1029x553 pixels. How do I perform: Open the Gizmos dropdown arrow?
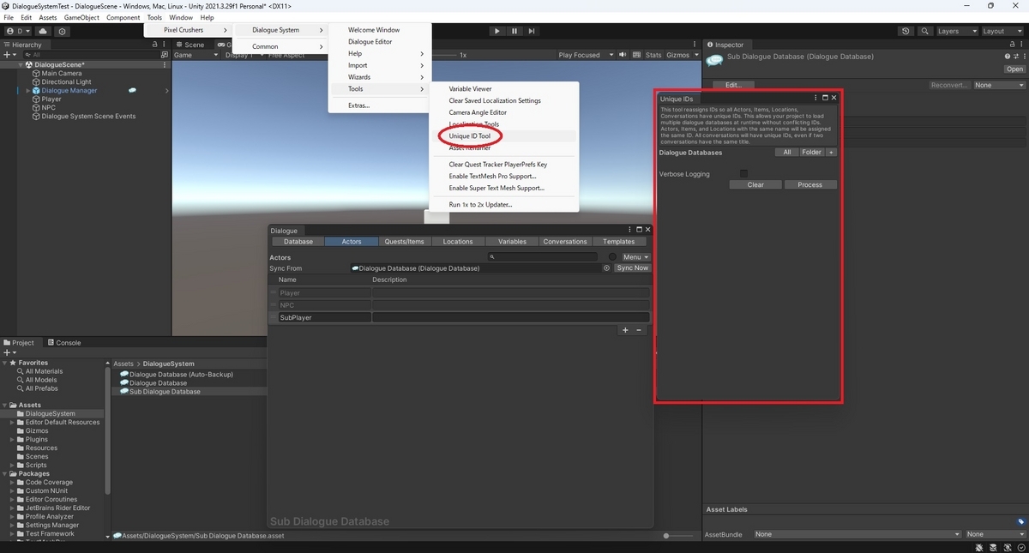tap(695, 55)
